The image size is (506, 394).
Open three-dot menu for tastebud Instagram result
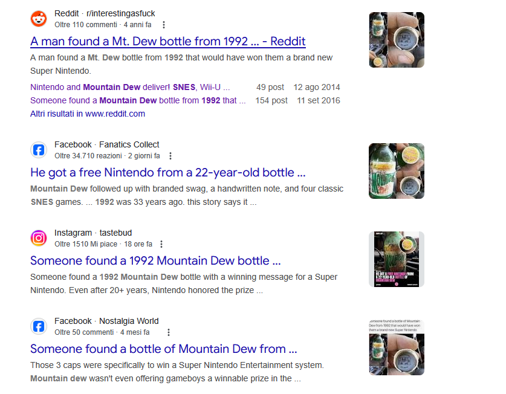tap(161, 244)
